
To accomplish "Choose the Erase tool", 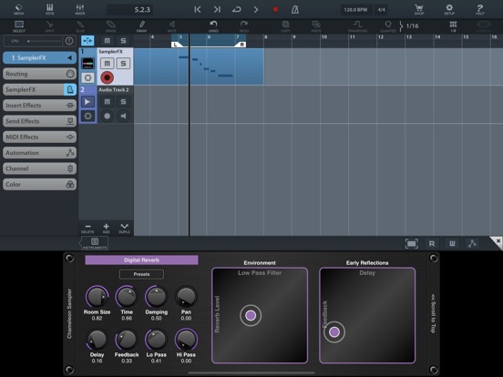I will coord(110,26).
